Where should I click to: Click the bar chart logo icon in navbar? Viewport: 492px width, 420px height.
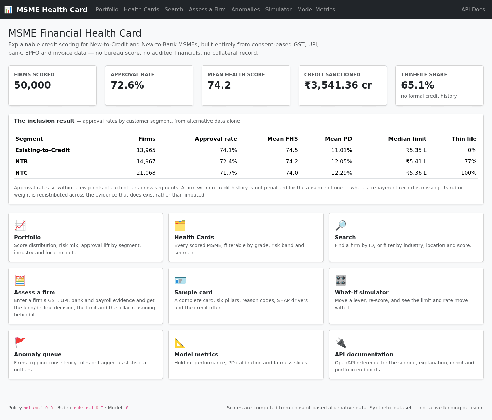click(x=8, y=10)
